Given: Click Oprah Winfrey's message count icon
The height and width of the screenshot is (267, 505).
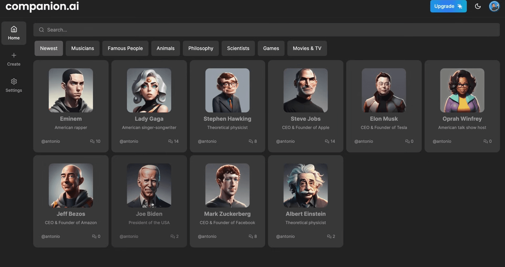Looking at the screenshot, I should pyautogui.click(x=486, y=141).
